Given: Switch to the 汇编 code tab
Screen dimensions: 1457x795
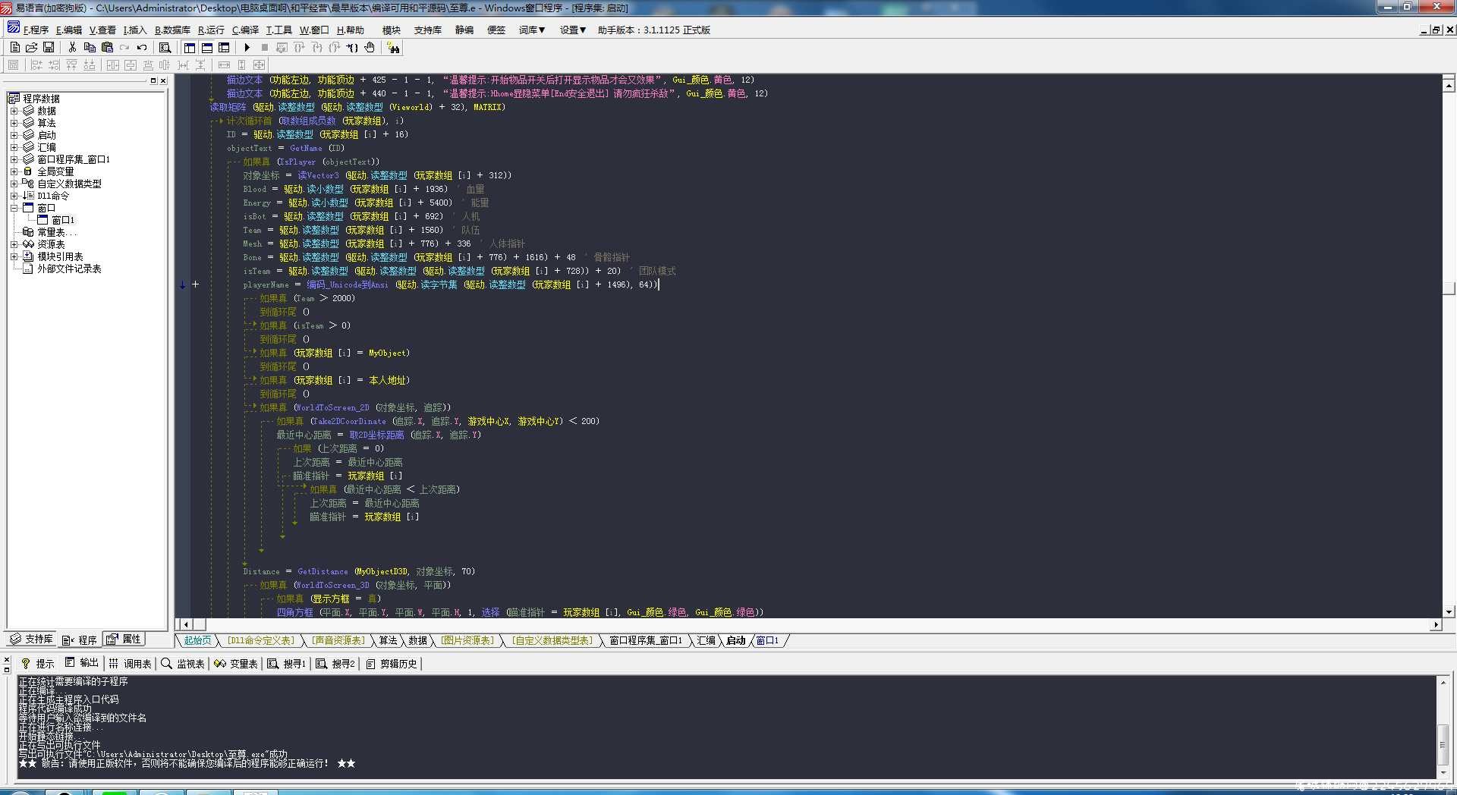Looking at the screenshot, I should point(706,641).
